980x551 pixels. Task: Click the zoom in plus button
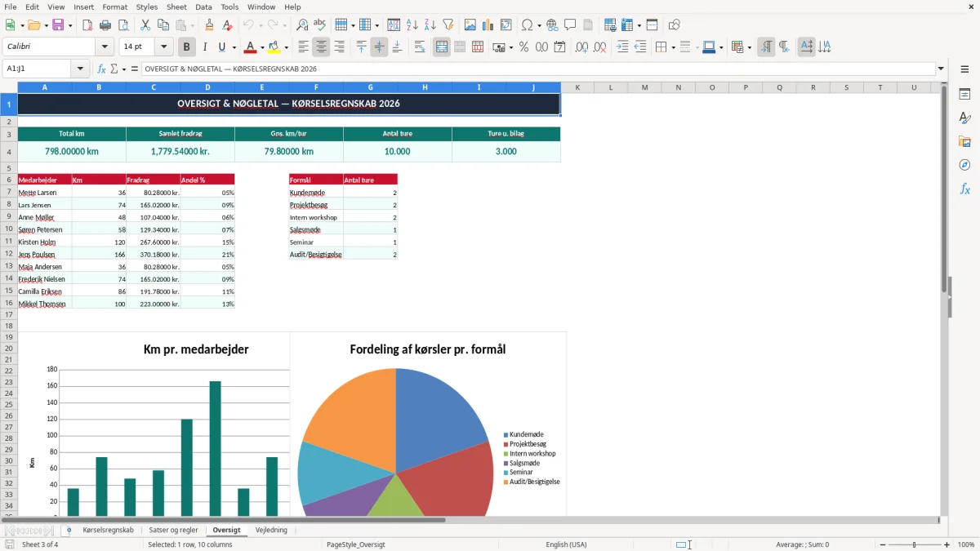click(947, 544)
